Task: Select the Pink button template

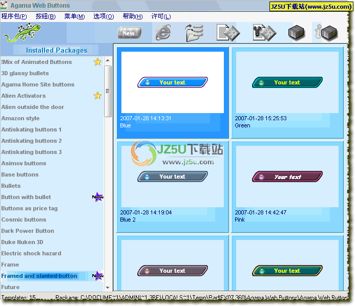Action: point(287,187)
